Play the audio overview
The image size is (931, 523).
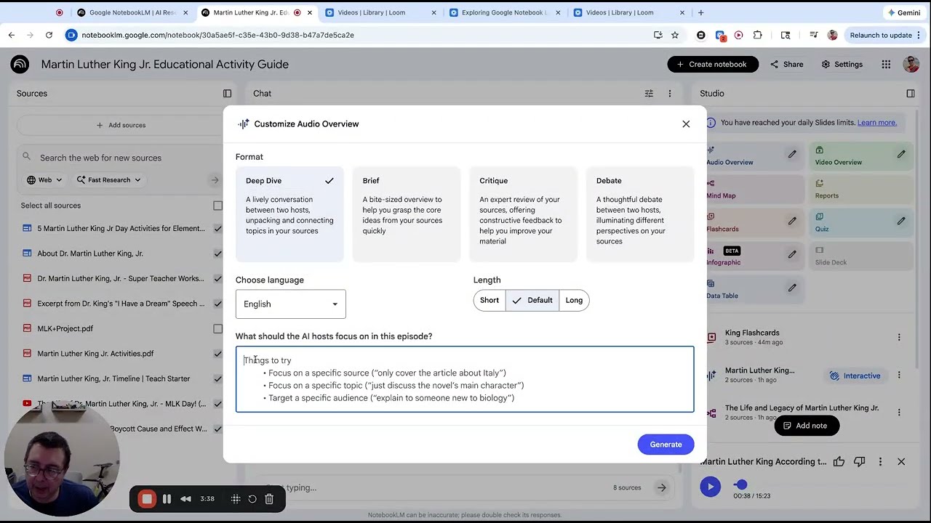711,486
